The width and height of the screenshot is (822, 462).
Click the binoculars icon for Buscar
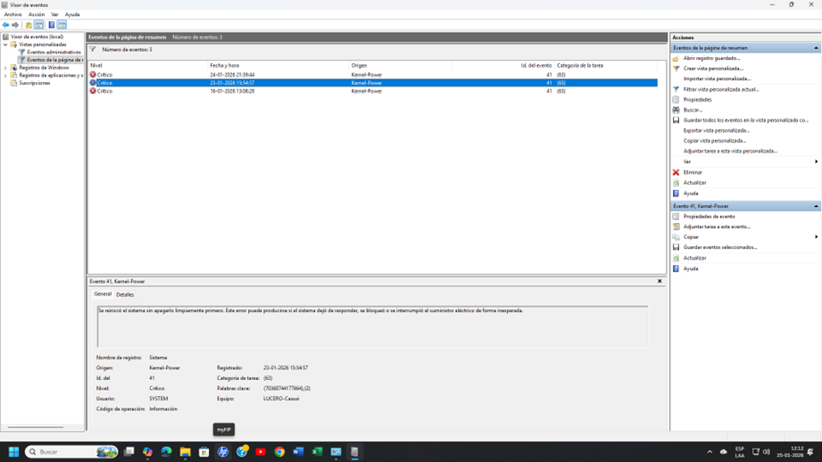tap(677, 110)
